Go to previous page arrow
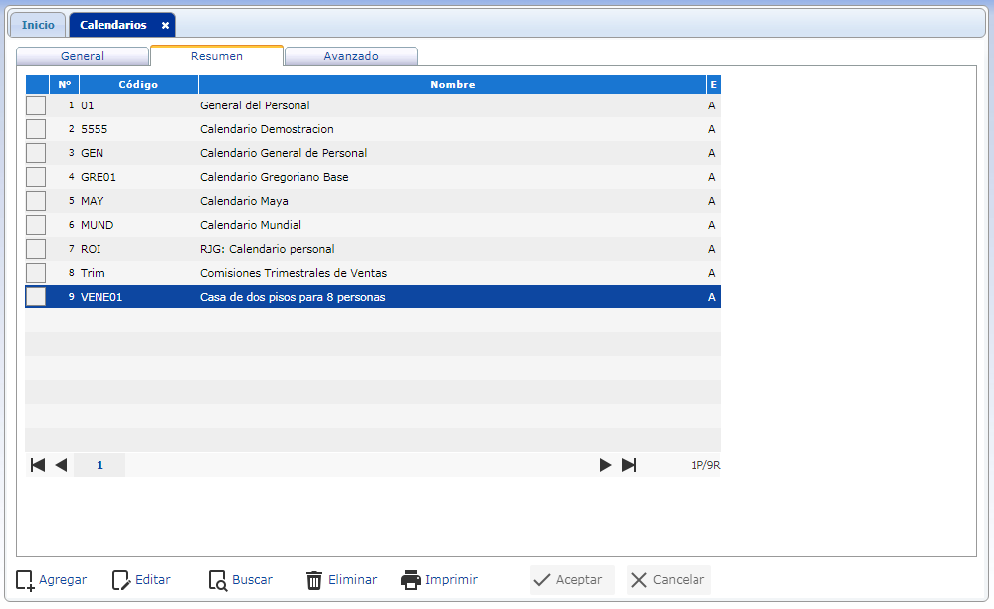Image resolution: width=994 pixels, height=609 pixels. tap(61, 465)
